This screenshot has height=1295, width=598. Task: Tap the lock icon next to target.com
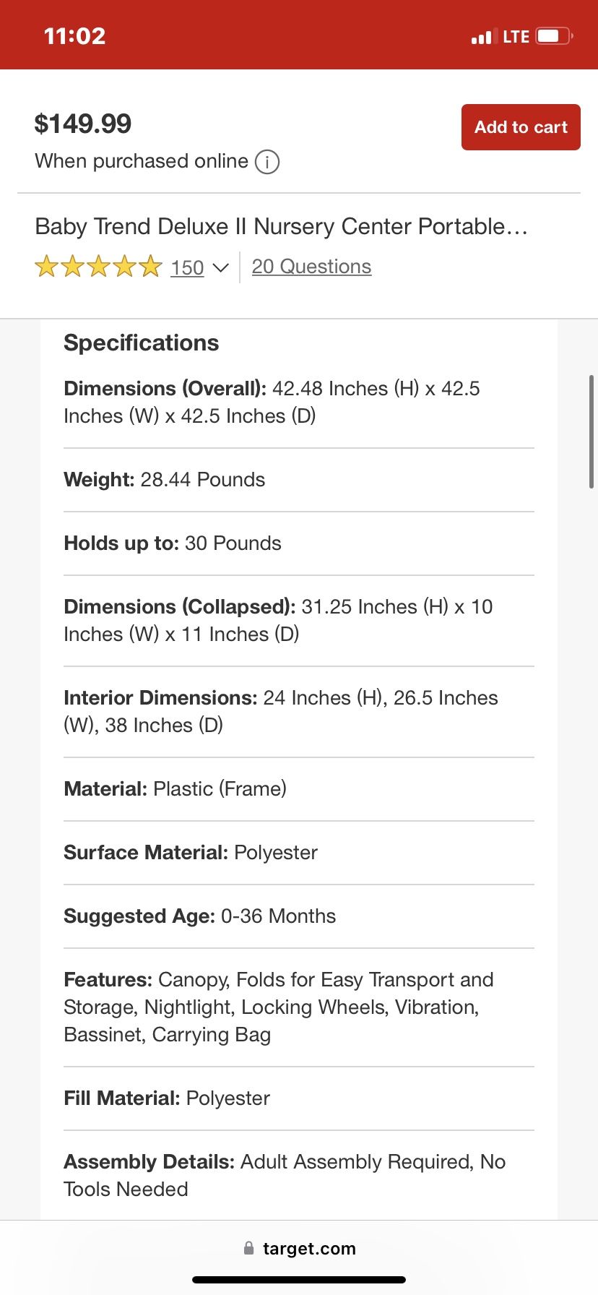(x=249, y=1248)
